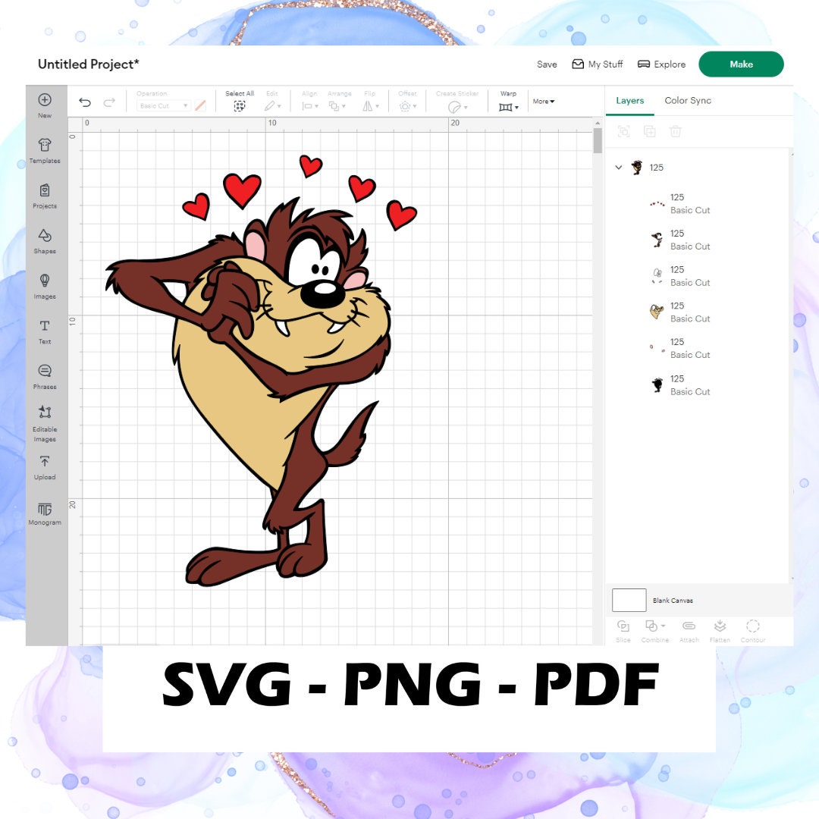Collapse the 125 layer group

click(x=619, y=167)
